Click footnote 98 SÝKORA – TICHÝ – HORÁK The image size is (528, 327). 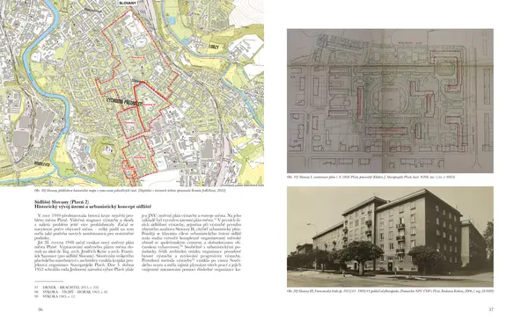pyautogui.click(x=70, y=292)
